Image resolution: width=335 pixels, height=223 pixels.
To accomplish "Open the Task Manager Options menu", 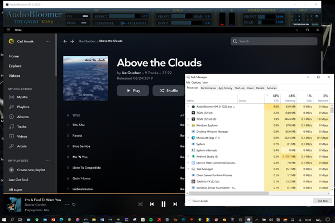I will pos(196,83).
